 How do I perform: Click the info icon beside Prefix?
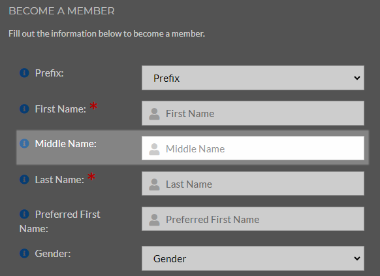click(x=24, y=73)
